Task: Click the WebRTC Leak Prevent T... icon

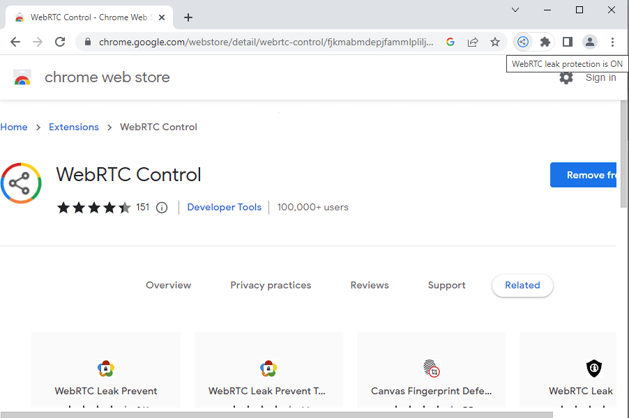Action: [x=268, y=369]
